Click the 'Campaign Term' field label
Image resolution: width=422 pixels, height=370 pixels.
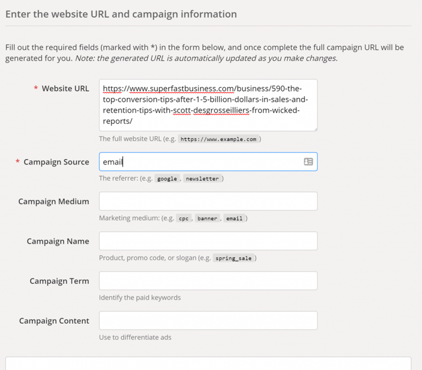pos(59,281)
